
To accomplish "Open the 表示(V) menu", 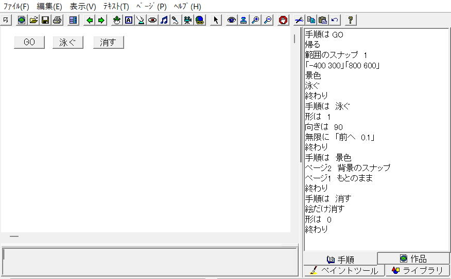I will (x=83, y=6).
